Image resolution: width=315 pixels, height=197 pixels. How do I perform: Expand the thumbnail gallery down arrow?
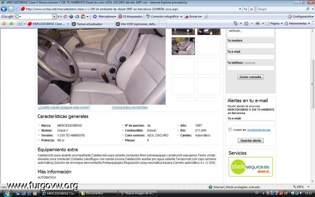(x=195, y=99)
